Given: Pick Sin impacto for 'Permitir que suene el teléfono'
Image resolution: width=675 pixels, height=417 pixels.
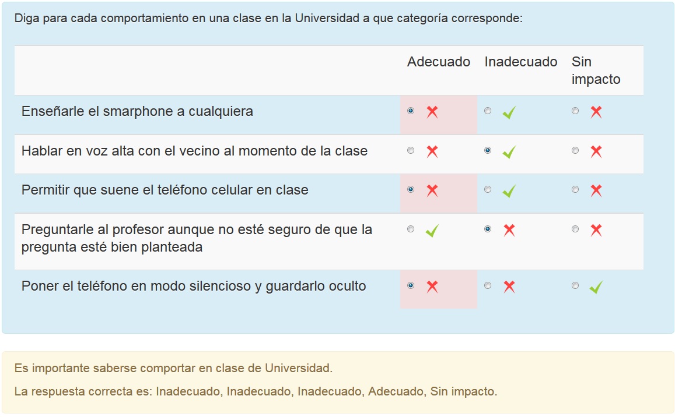Looking at the screenshot, I should tap(575, 189).
